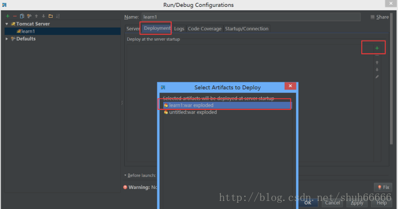Click the 'Deploy at the server startup' label
The height and width of the screenshot is (209, 398).
click(154, 39)
